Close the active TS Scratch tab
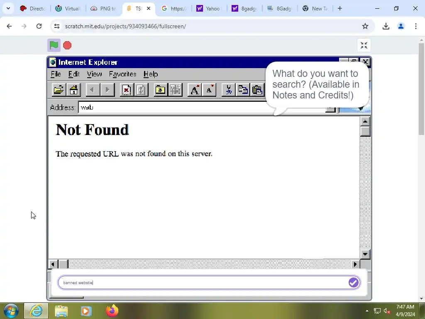 pyautogui.click(x=149, y=9)
